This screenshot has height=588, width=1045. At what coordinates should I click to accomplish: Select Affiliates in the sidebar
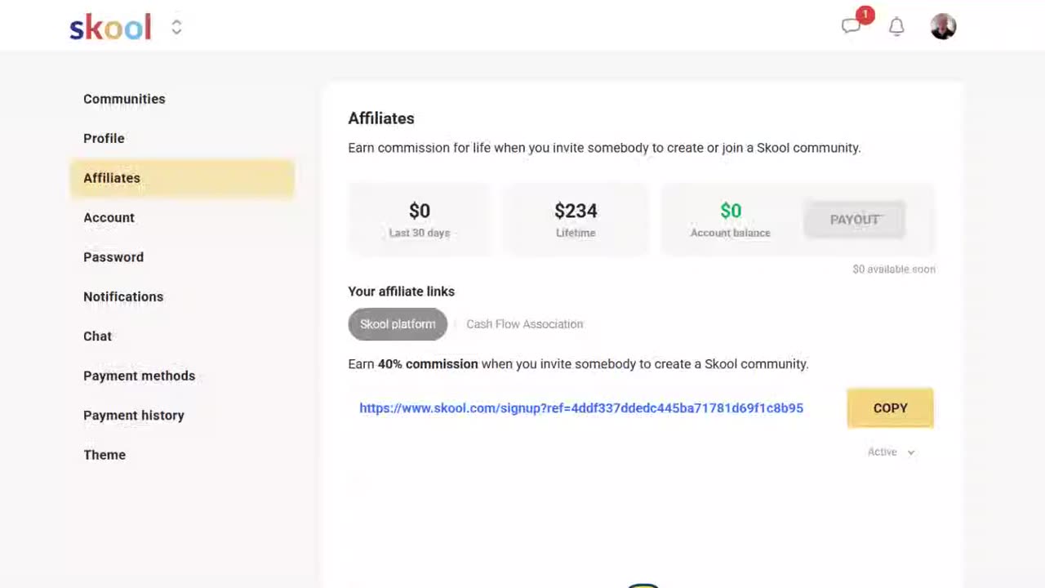point(182,178)
